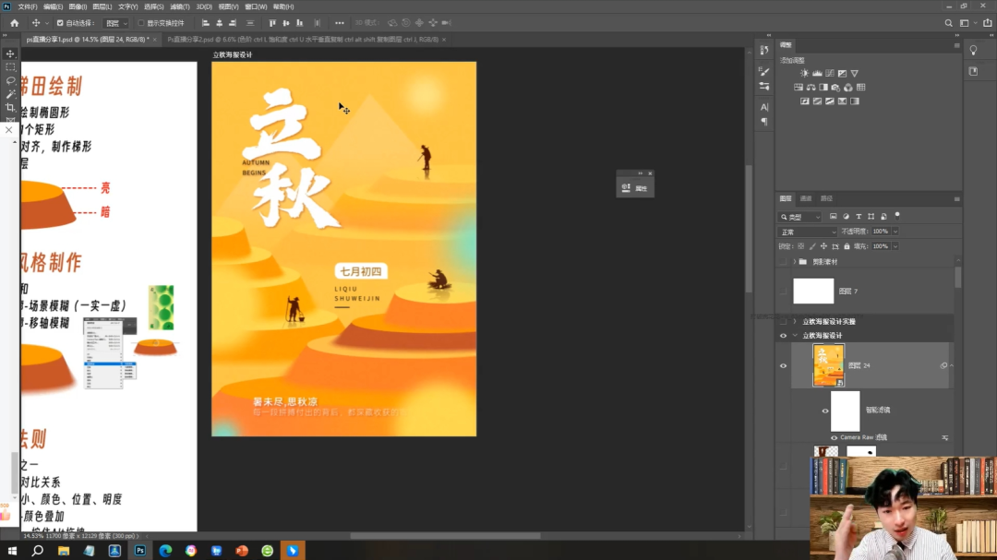The height and width of the screenshot is (560, 997).
Task: Click align top edges icon
Action: coord(272,23)
